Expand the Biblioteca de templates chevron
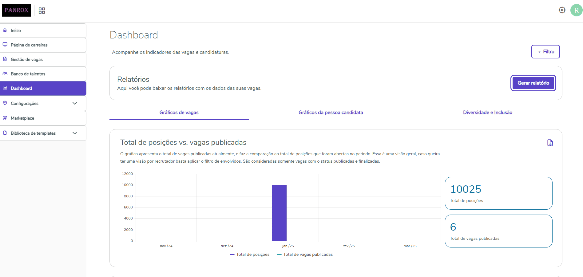This screenshot has height=277, width=583. [75, 133]
